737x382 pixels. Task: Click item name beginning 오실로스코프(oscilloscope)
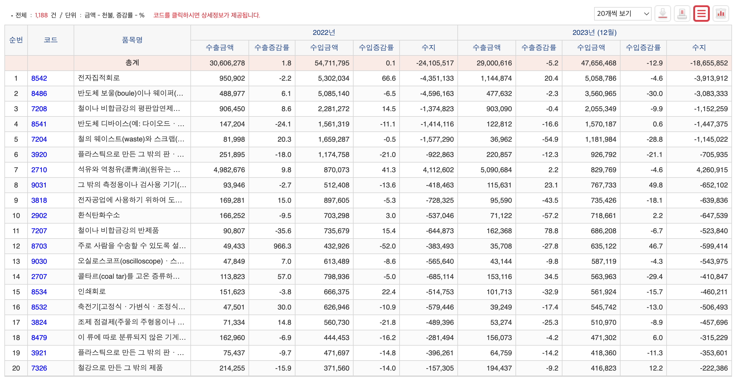tap(131, 261)
